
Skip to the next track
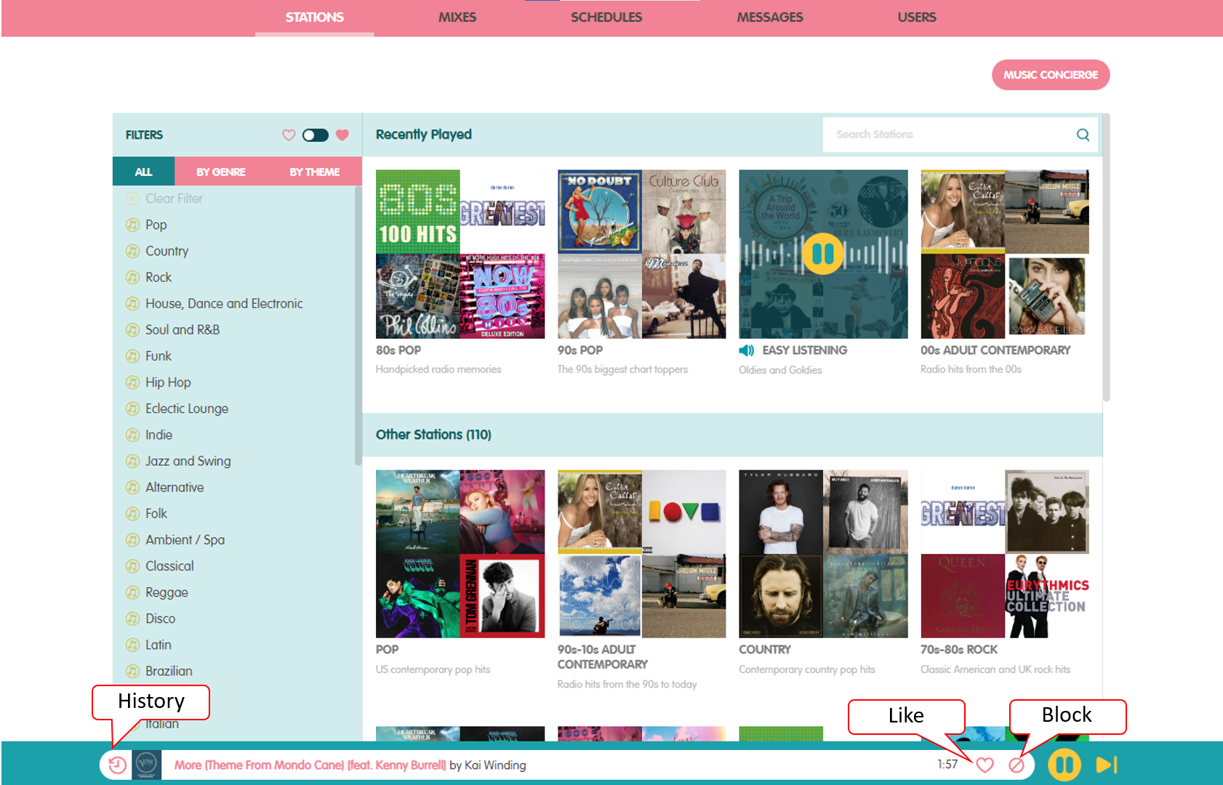click(1106, 765)
